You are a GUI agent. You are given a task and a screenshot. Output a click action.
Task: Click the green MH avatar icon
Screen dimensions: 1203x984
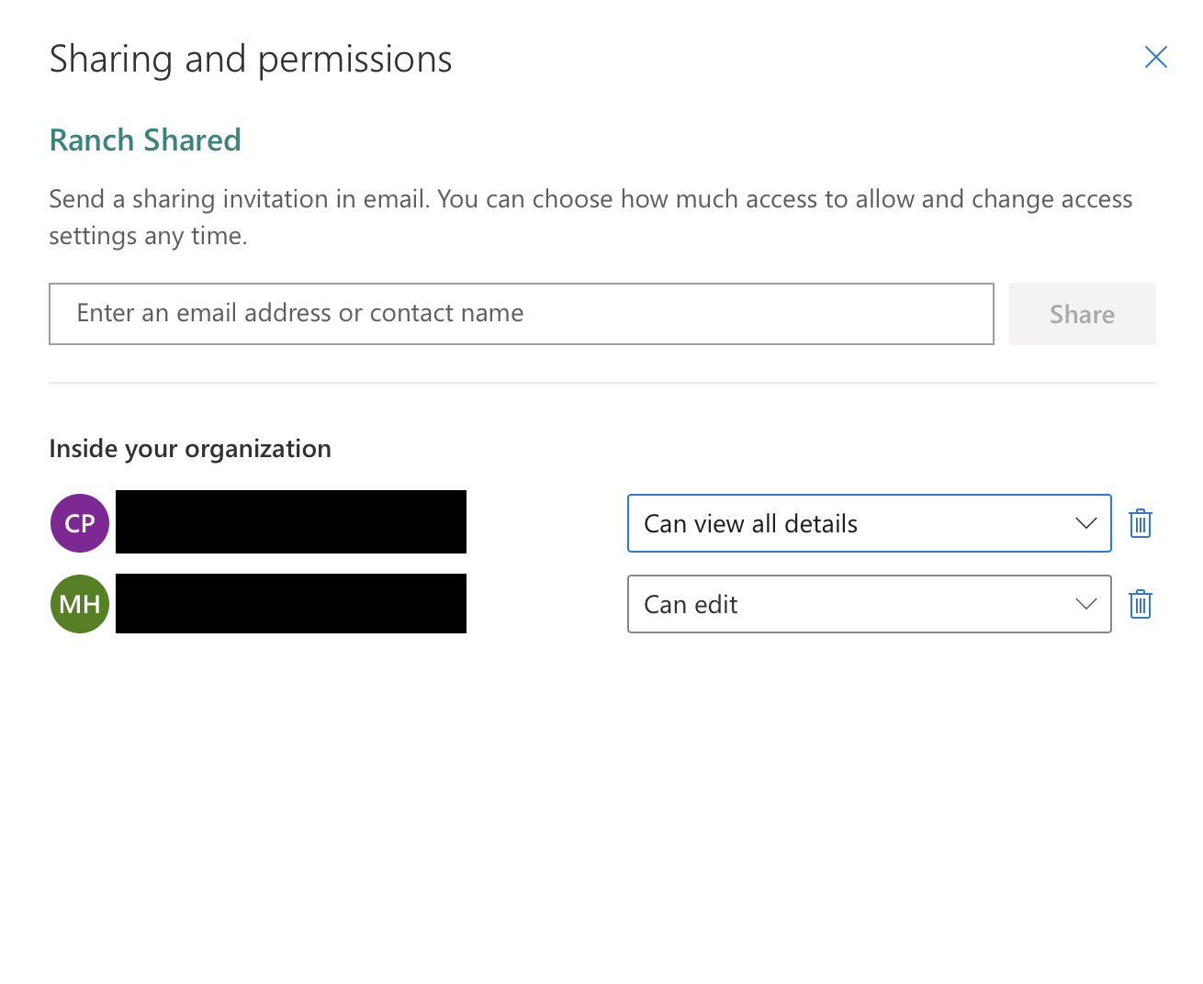(80, 604)
